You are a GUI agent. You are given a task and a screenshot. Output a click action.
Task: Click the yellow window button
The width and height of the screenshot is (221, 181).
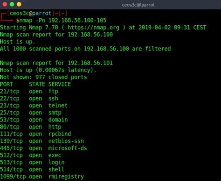(x=19, y=4)
